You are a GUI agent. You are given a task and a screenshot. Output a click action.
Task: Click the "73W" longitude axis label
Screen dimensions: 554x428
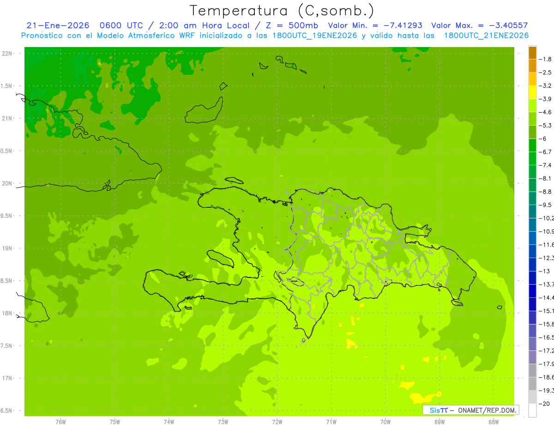point(223,422)
